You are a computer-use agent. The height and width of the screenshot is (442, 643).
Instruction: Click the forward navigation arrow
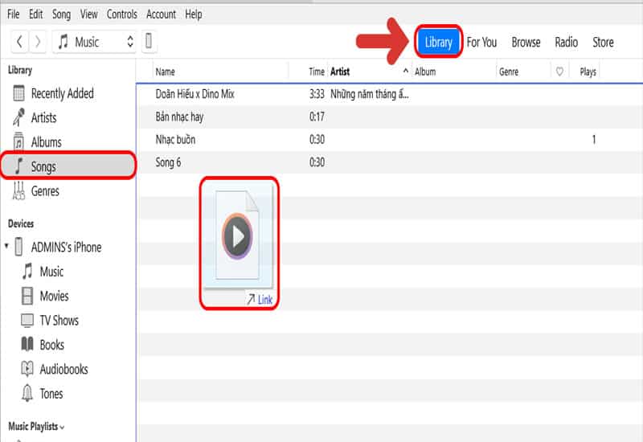pos(37,42)
